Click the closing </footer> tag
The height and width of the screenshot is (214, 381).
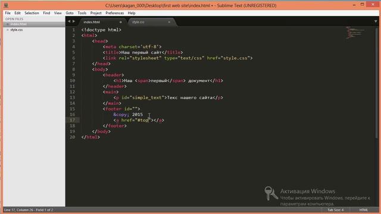coord(115,125)
